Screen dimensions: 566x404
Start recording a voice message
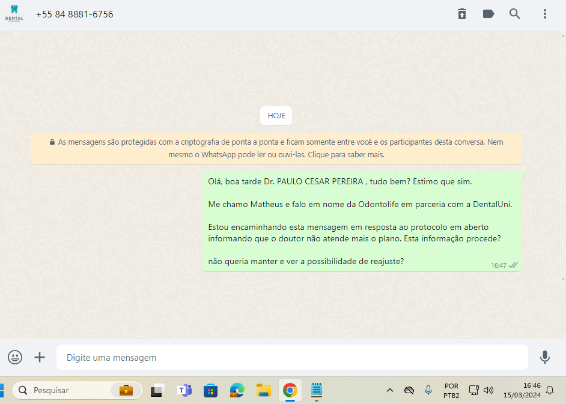544,357
